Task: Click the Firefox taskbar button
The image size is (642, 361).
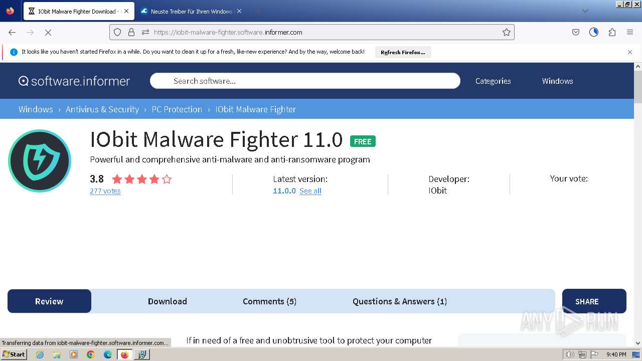Action: (125, 354)
